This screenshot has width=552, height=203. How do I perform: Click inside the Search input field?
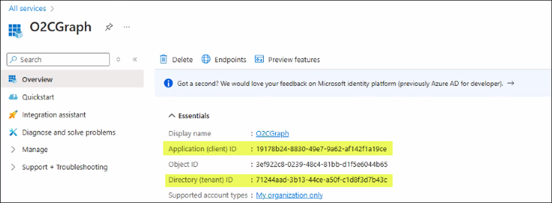(58, 60)
